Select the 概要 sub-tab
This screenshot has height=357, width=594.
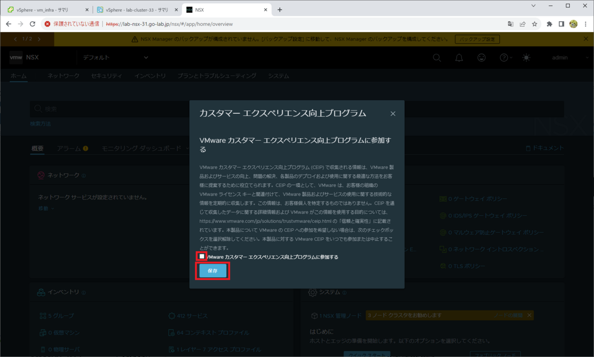[x=38, y=148]
